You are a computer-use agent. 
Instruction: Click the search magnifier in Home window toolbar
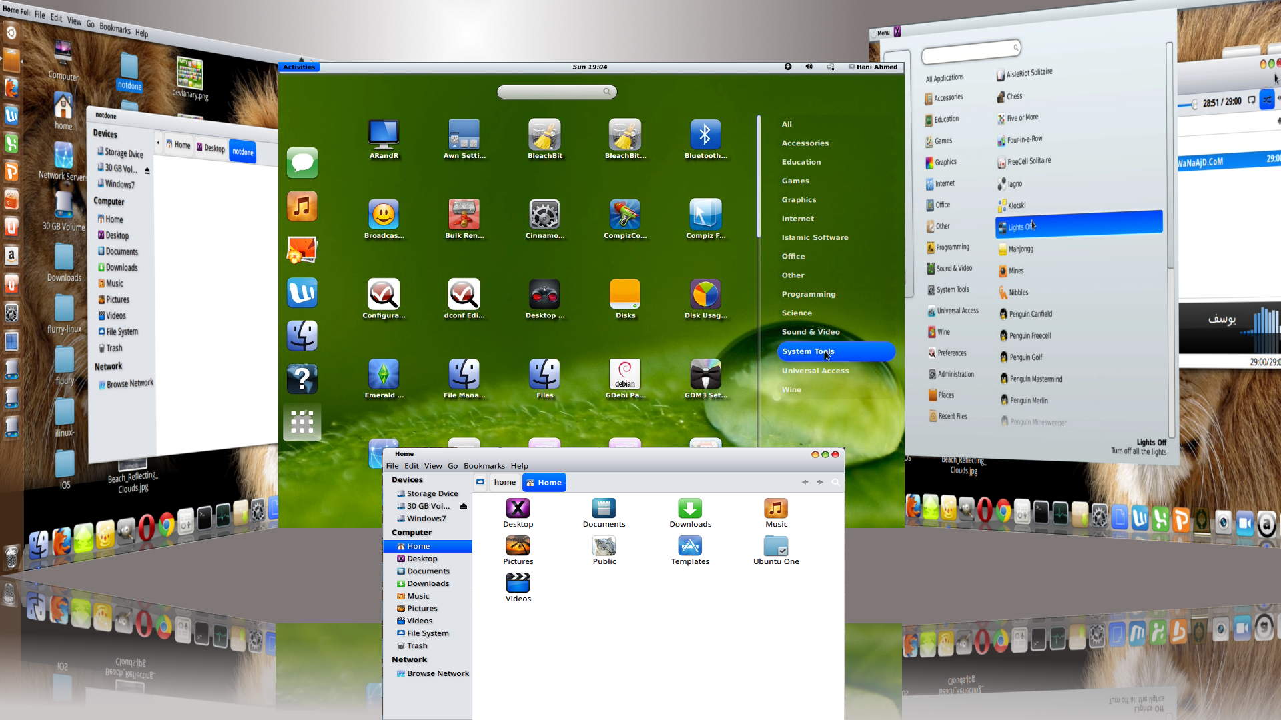tap(835, 482)
